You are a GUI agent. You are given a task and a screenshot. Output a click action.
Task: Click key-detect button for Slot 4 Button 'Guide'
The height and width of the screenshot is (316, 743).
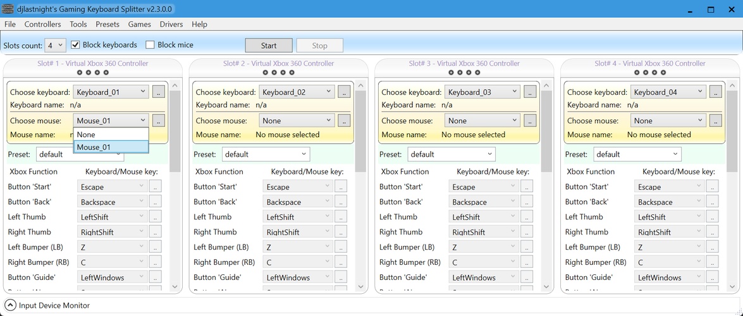[713, 277]
